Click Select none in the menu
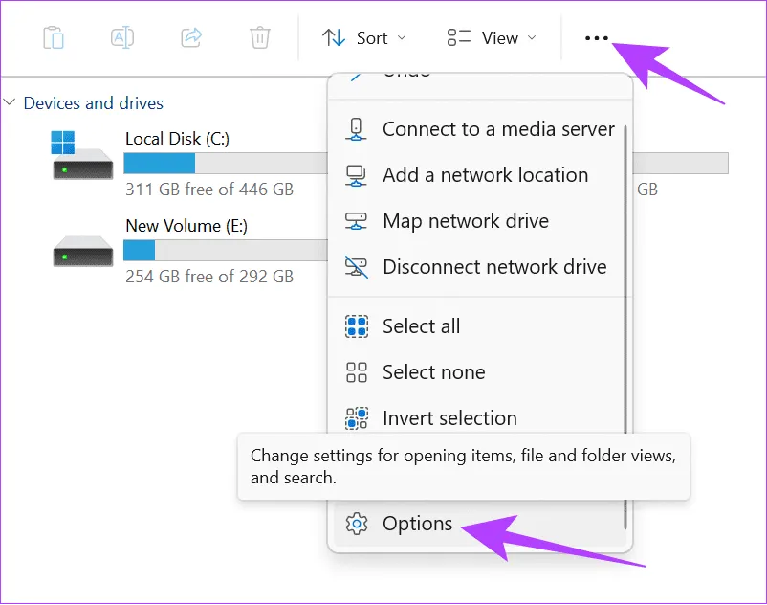The image size is (767, 605). click(433, 372)
